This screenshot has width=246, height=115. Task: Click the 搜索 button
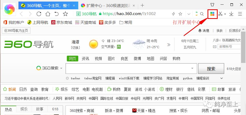(x=211, y=68)
